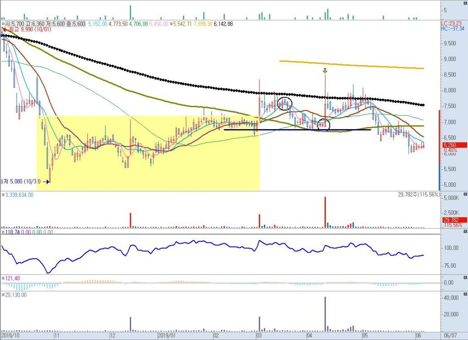Click the yellow down-arrow marker above the April spike
The image size is (468, 340).
coord(325,71)
